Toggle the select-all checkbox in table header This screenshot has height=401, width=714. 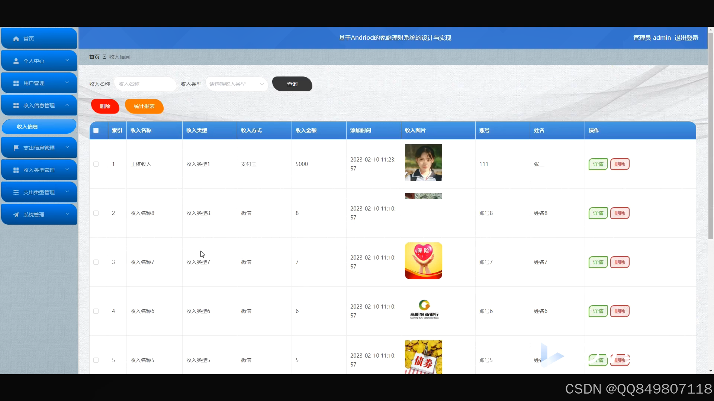96,130
